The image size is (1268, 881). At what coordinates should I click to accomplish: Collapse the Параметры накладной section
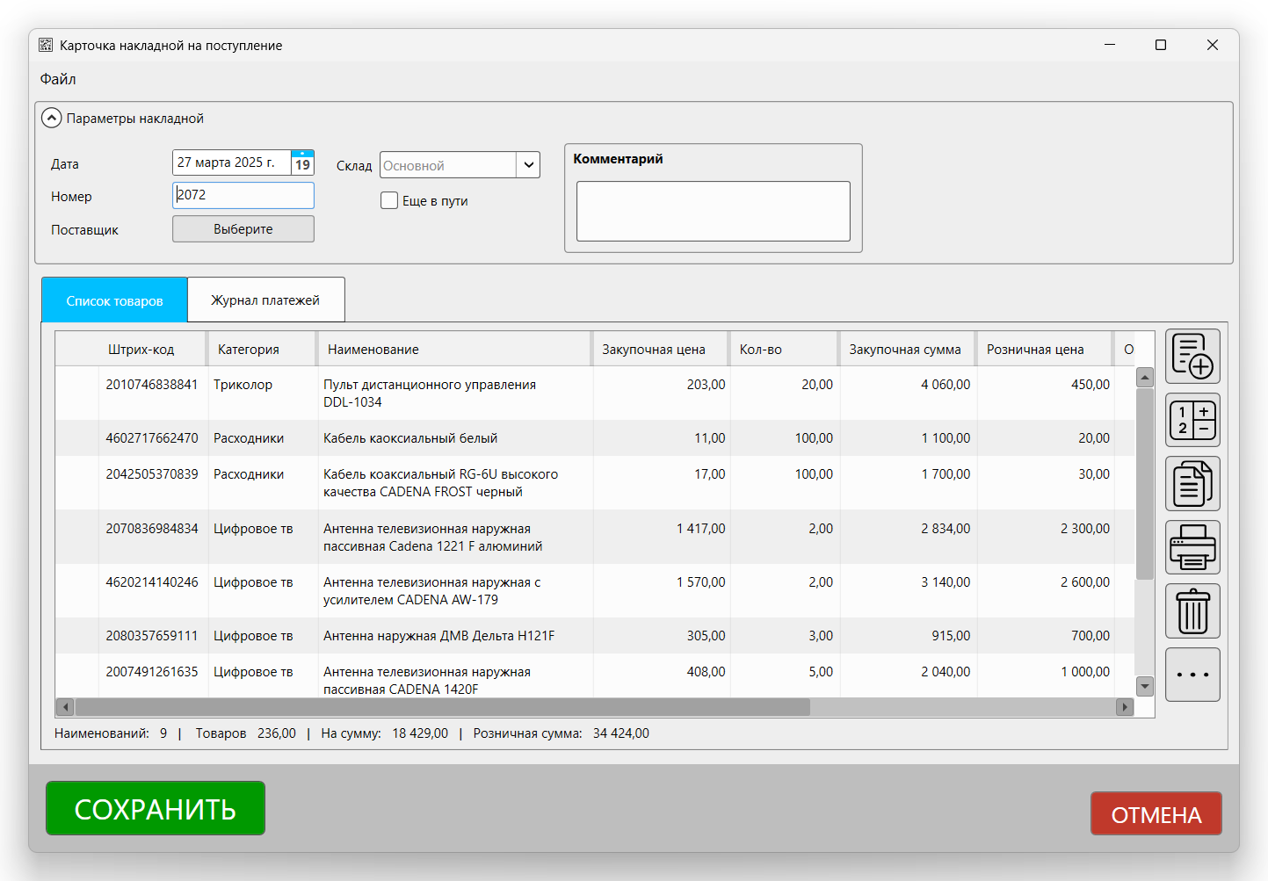click(x=52, y=119)
